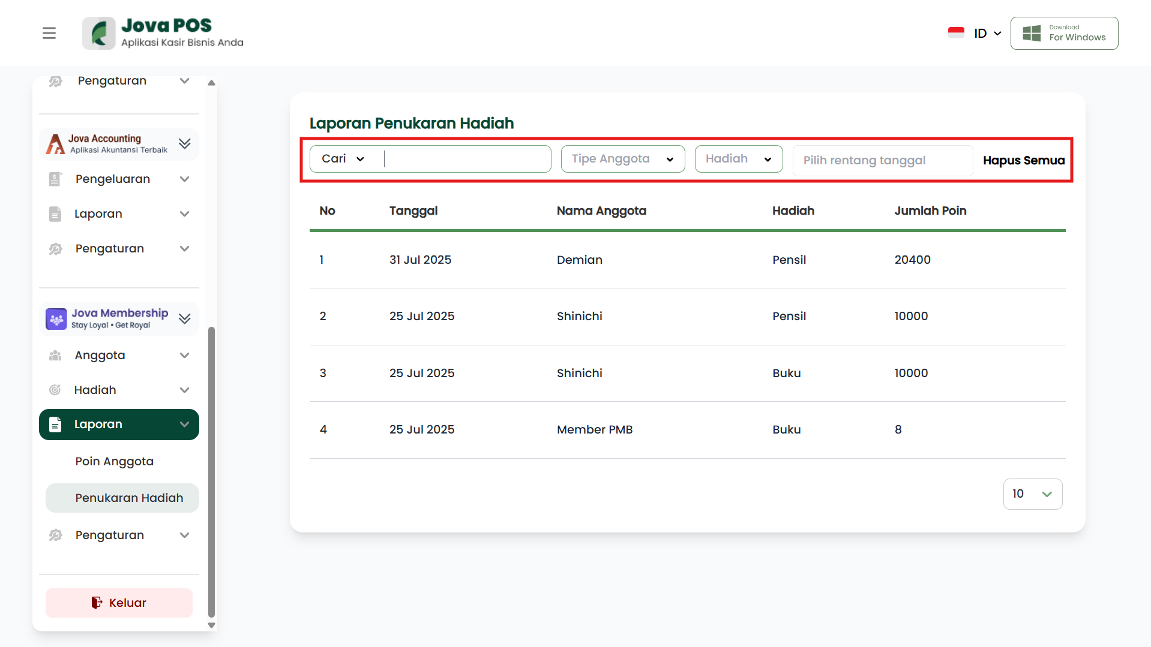
Task: Click the Jova Accounting logo icon
Action: click(55, 144)
